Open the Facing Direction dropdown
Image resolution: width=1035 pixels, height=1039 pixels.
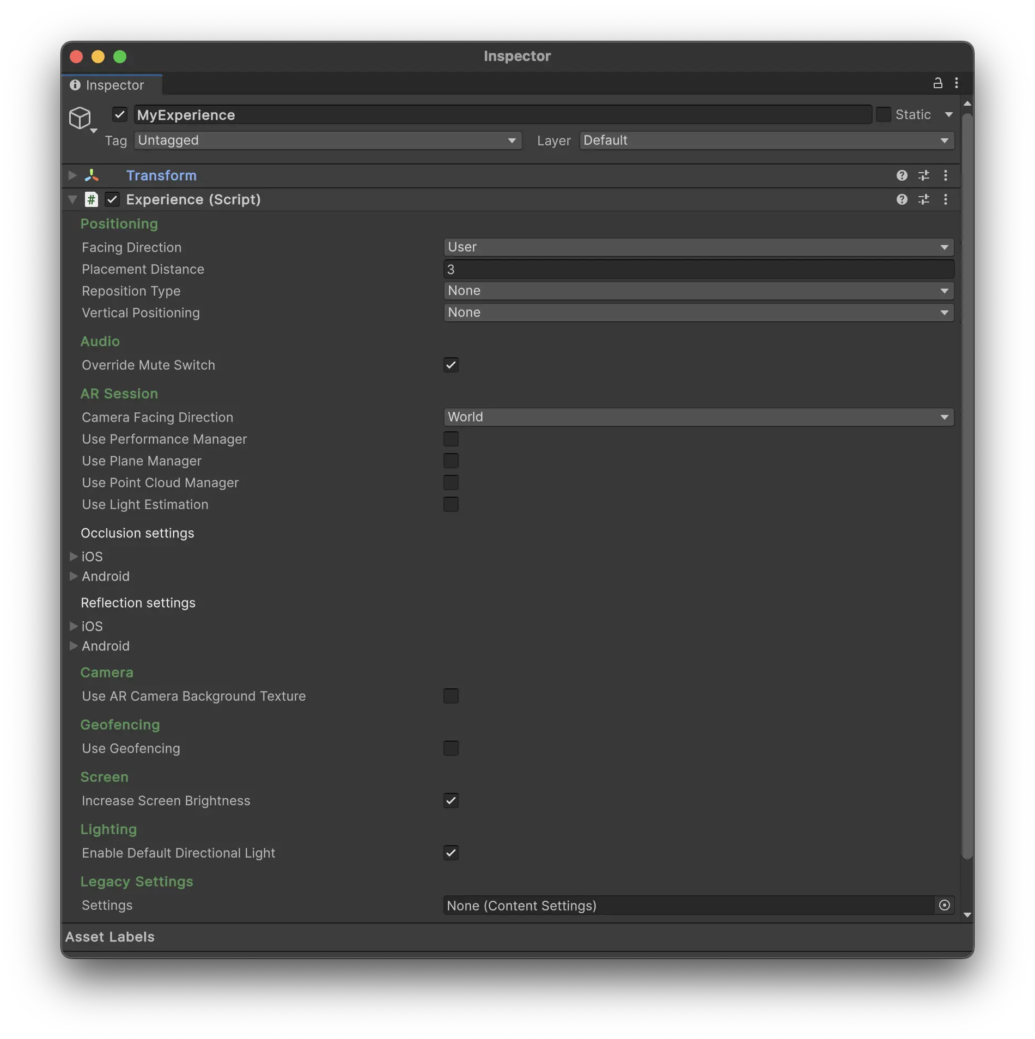point(698,247)
